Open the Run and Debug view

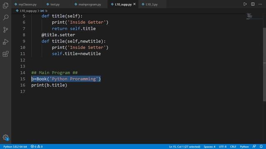pyautogui.click(x=5, y=42)
